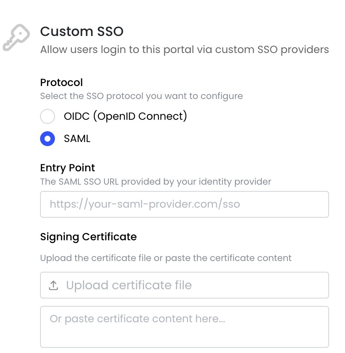Click the "Or paste certificate content here" placeholder
This screenshot has height=353, width=345.
138,319
